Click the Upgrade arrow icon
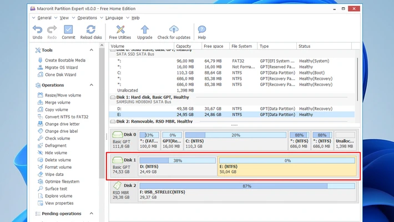 tap(145, 29)
